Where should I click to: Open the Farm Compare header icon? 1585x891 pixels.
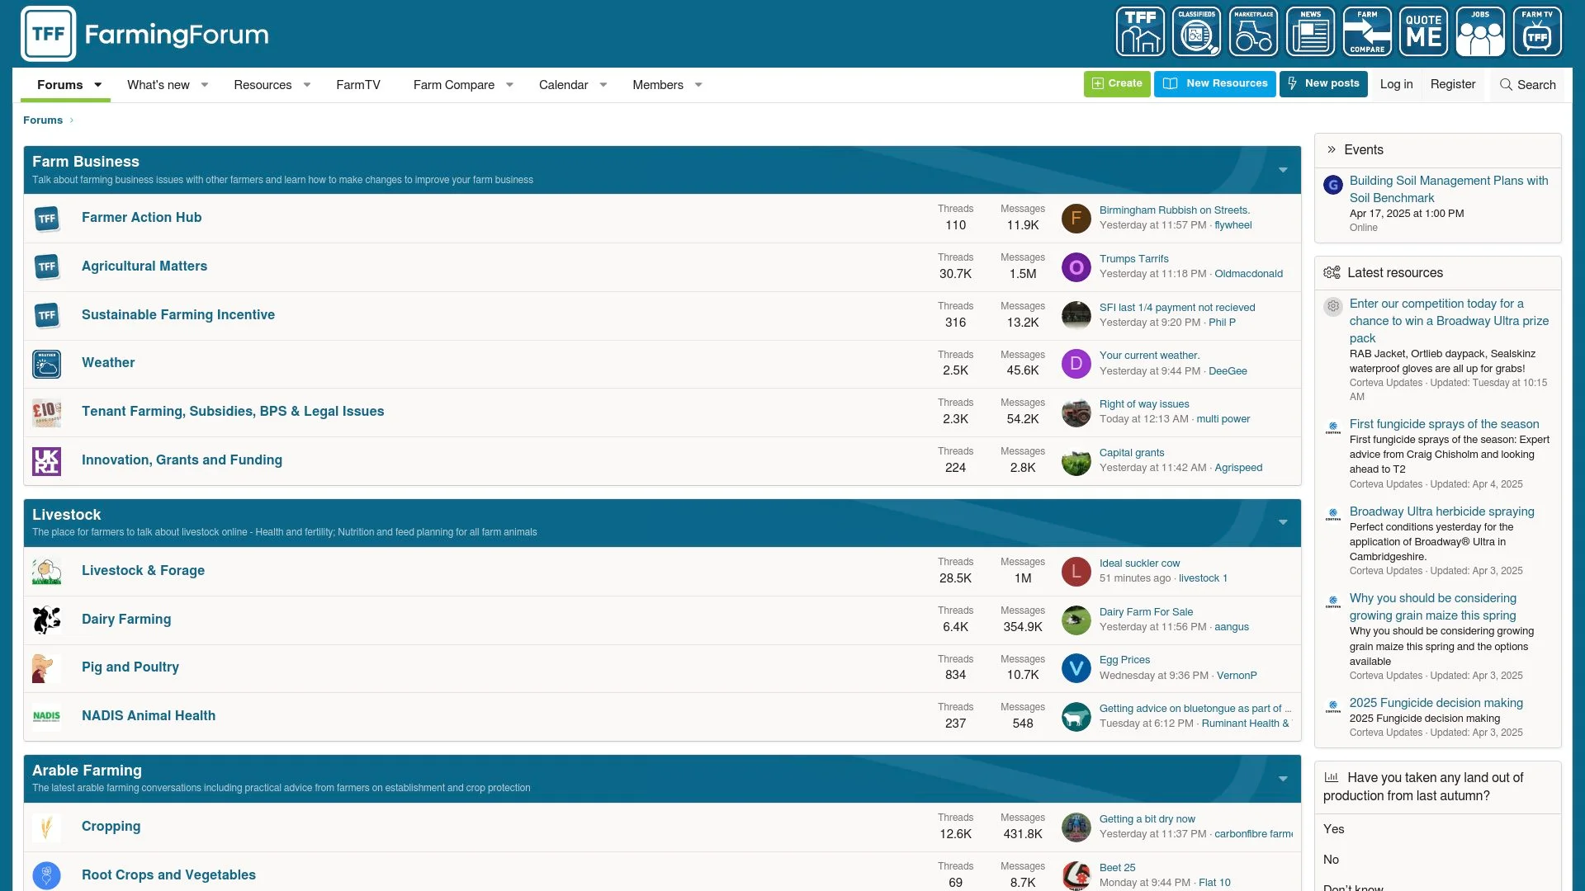coord(1367,32)
